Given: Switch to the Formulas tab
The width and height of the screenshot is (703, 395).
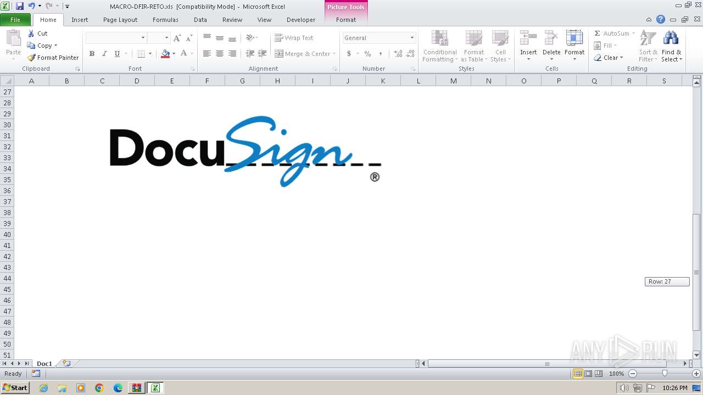Looking at the screenshot, I should coord(165,20).
